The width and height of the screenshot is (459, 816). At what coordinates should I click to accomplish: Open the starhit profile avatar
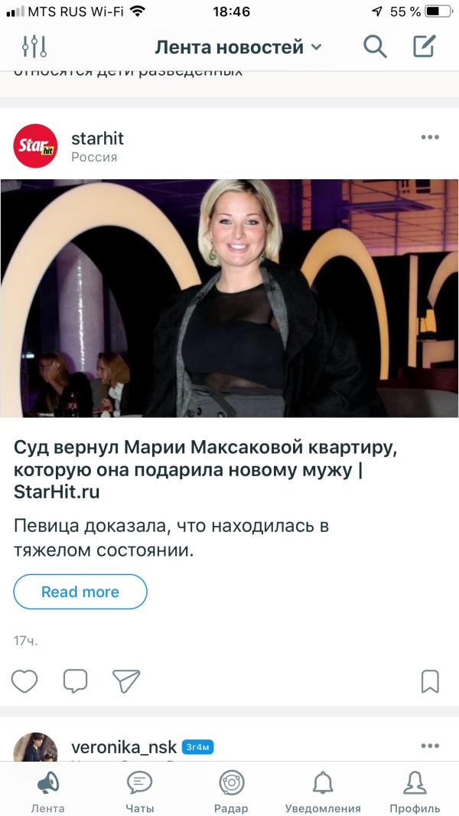click(35, 145)
